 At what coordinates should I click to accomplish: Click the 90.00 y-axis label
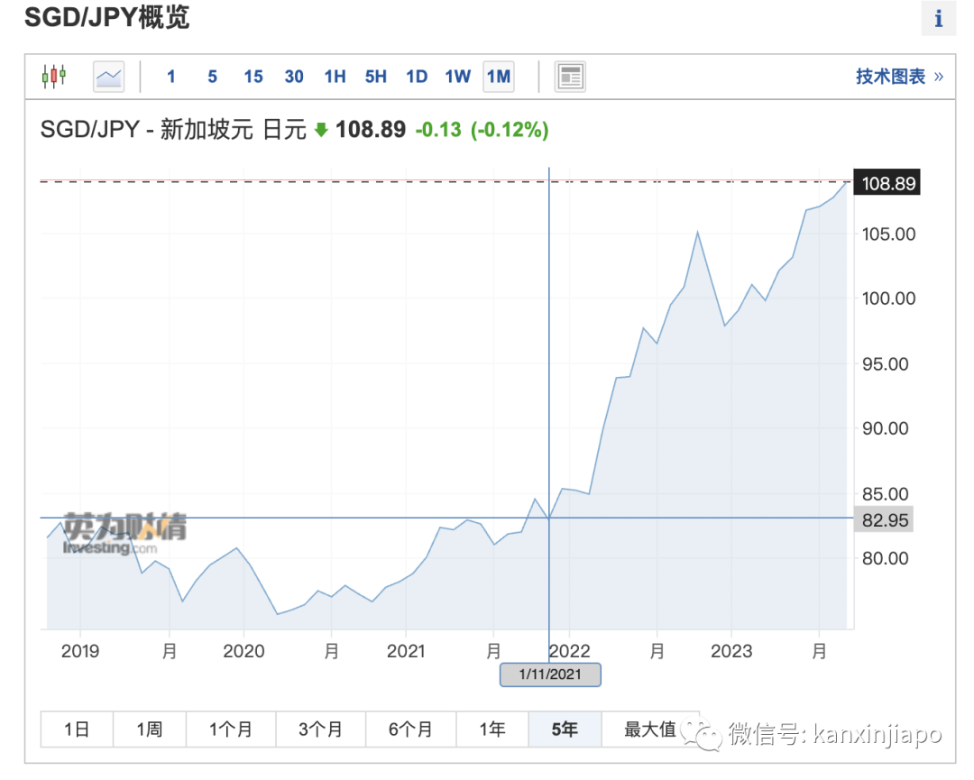[x=886, y=428]
